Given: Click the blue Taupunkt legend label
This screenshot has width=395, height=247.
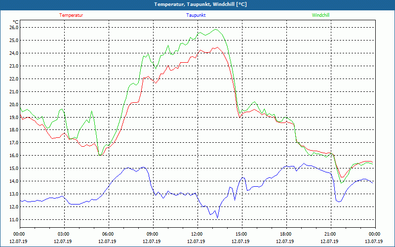Looking at the screenshot, I should click(x=196, y=15).
